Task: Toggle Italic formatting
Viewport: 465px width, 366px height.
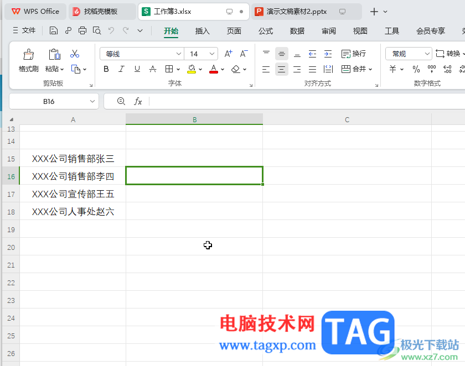Action: click(x=121, y=69)
